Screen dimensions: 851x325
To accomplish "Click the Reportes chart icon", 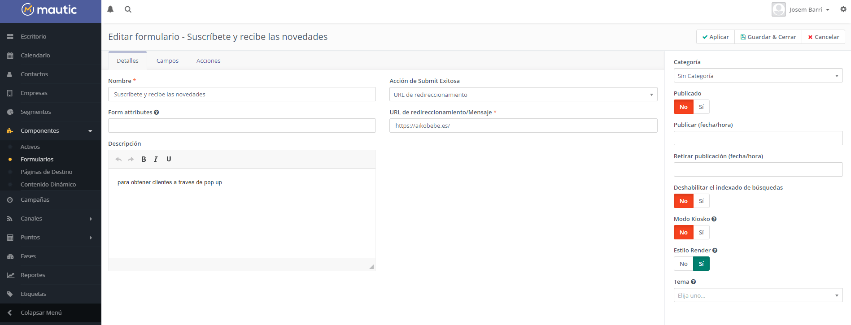I will (x=10, y=275).
